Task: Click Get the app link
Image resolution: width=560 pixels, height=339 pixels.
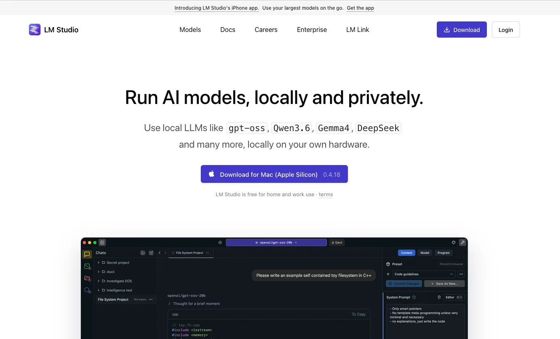Action: [360, 8]
